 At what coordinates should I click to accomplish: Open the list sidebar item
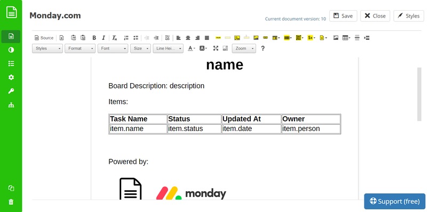tap(11, 63)
